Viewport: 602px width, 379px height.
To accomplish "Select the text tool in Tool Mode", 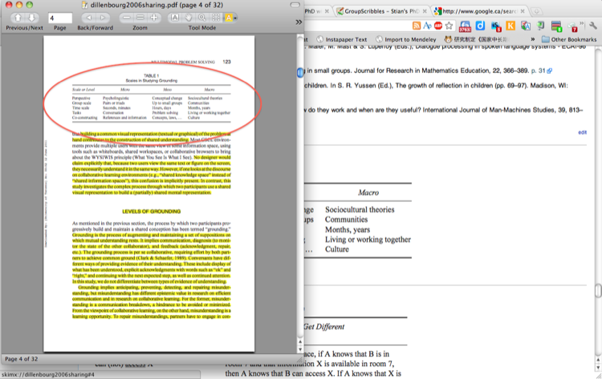I will click(x=175, y=18).
